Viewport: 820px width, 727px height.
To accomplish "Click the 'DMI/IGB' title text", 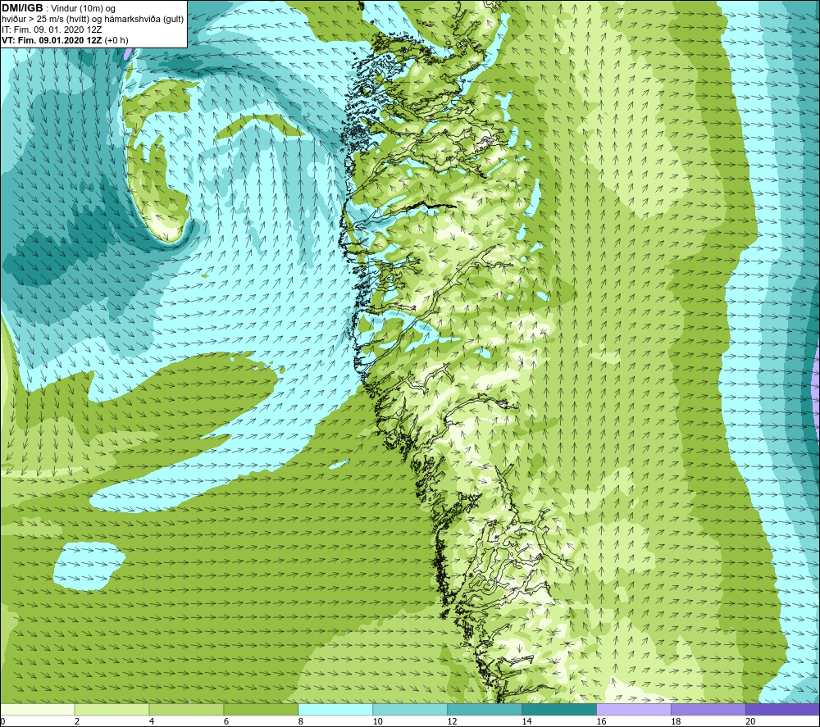I will (x=22, y=8).
